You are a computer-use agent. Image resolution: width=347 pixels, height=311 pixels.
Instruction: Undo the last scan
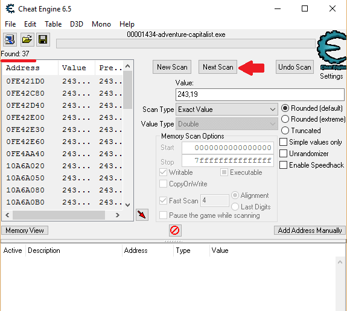[x=294, y=67]
